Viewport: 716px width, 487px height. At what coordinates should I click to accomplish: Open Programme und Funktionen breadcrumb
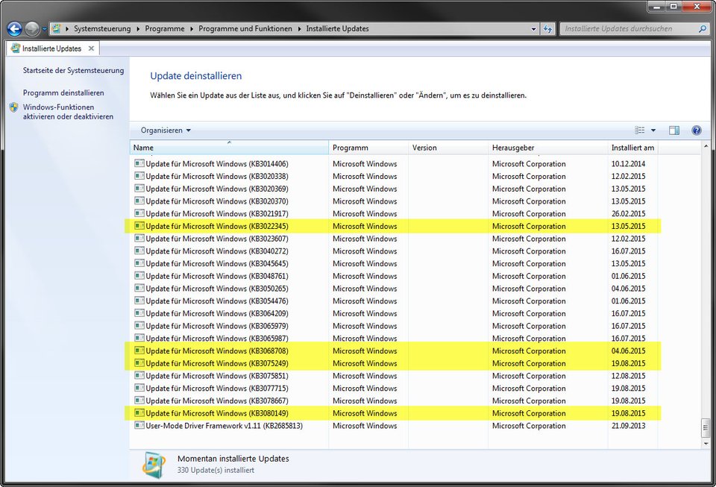pos(245,28)
